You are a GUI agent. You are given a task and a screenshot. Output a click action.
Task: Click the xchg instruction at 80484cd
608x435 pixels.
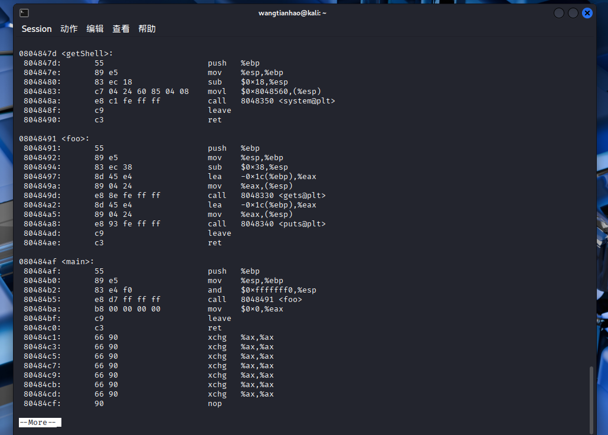[217, 394]
